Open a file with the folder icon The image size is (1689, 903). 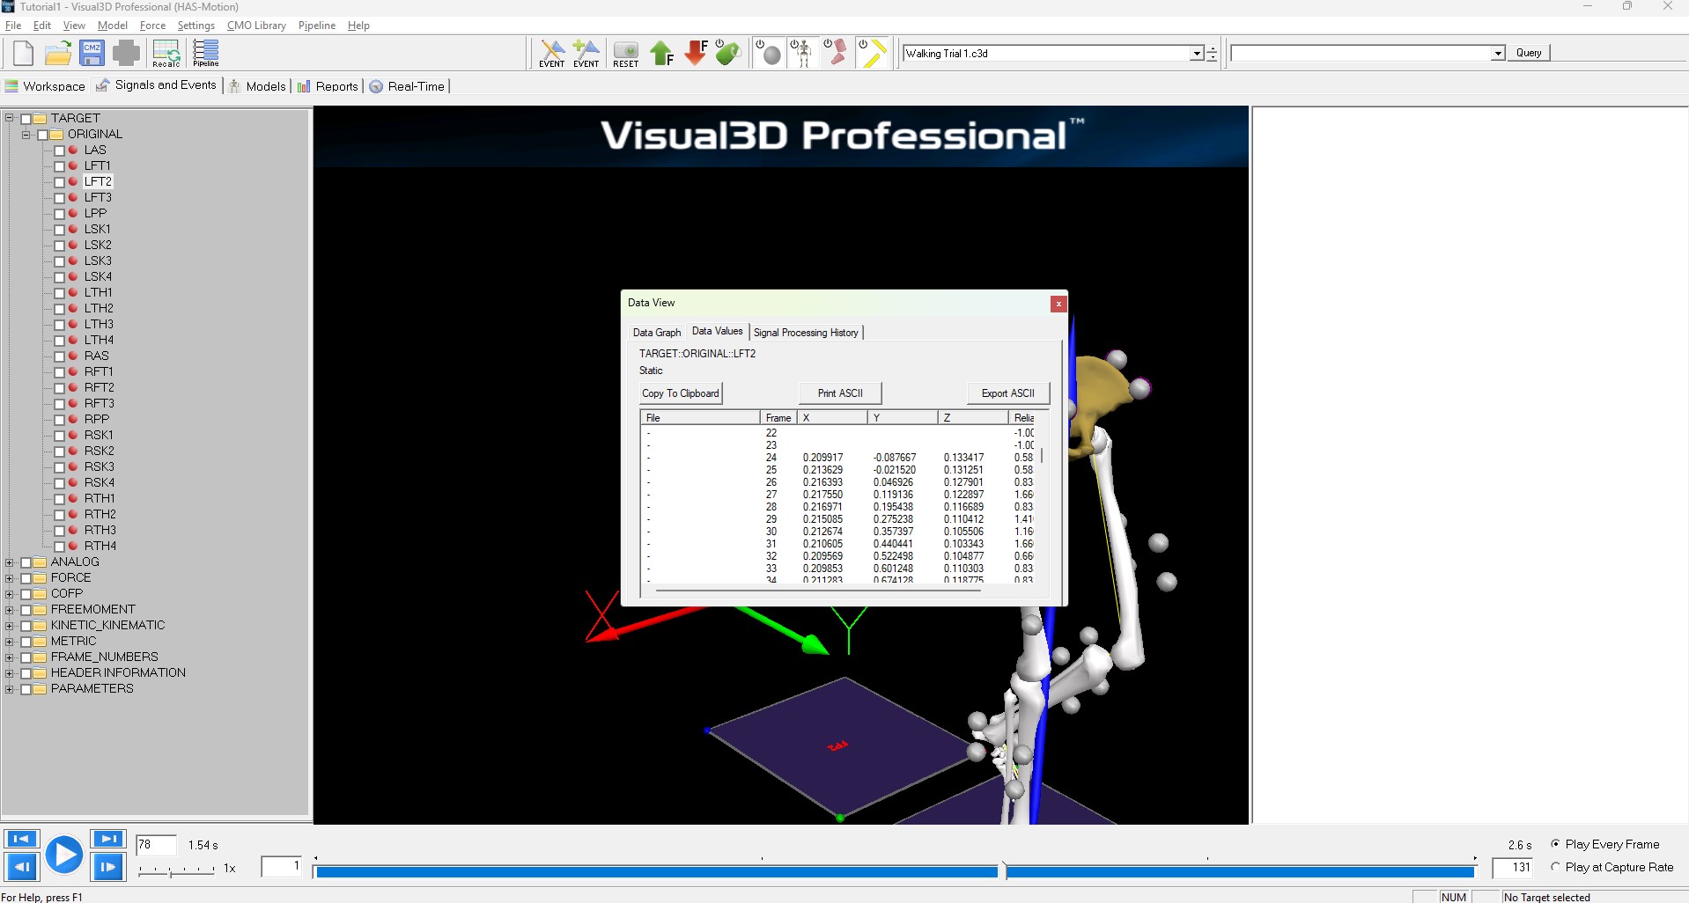tap(58, 54)
